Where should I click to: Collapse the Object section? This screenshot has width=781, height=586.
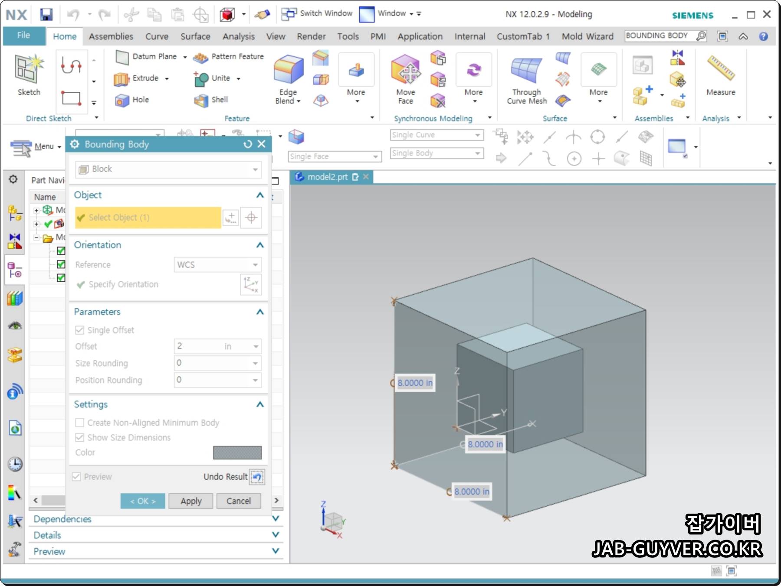260,195
